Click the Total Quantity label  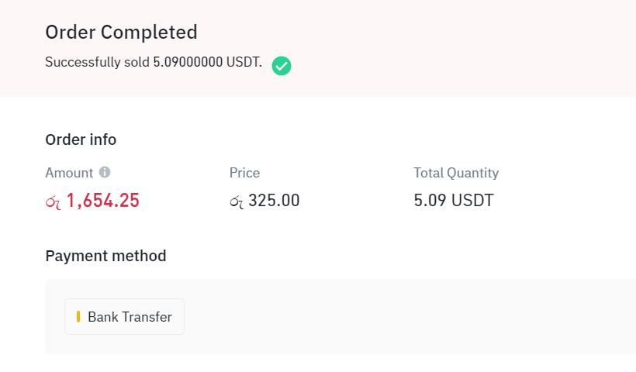pos(456,173)
